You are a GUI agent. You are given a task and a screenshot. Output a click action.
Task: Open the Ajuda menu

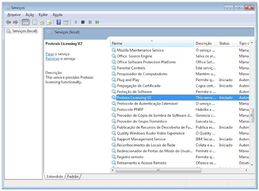(x=57, y=15)
